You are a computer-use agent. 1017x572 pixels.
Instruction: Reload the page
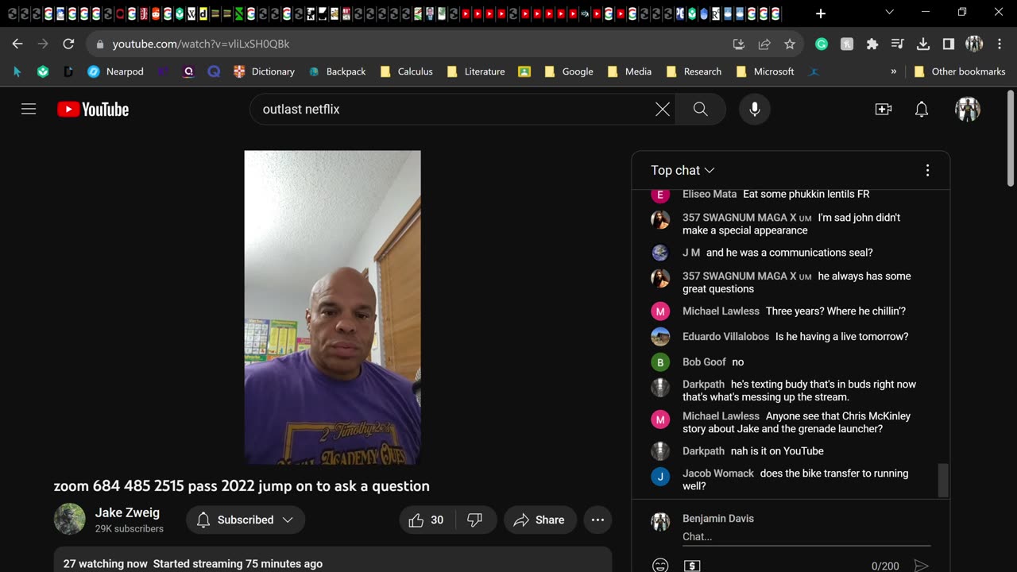[x=68, y=44]
